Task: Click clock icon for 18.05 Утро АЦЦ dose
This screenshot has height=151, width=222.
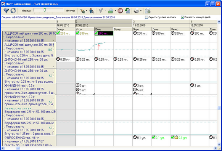Action: (x=135, y=33)
